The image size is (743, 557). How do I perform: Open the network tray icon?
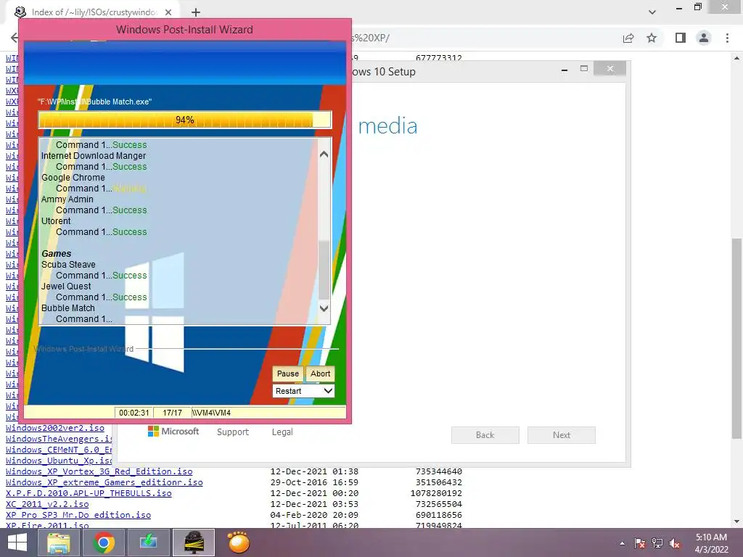[657, 543]
